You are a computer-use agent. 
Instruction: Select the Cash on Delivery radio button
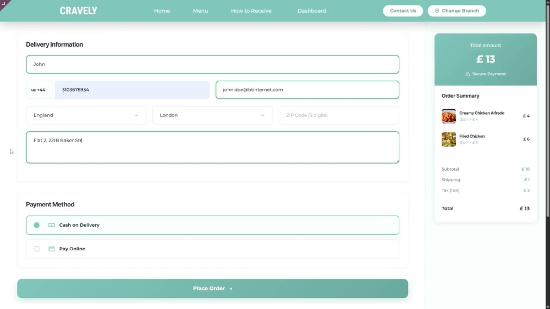[x=36, y=225]
